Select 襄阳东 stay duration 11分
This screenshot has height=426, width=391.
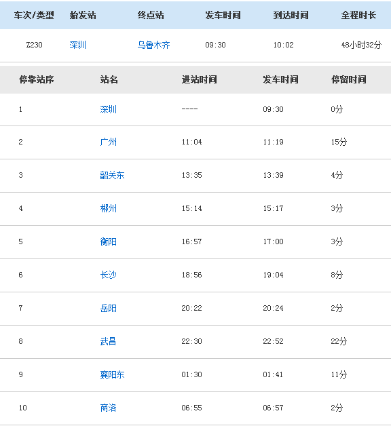(339, 374)
